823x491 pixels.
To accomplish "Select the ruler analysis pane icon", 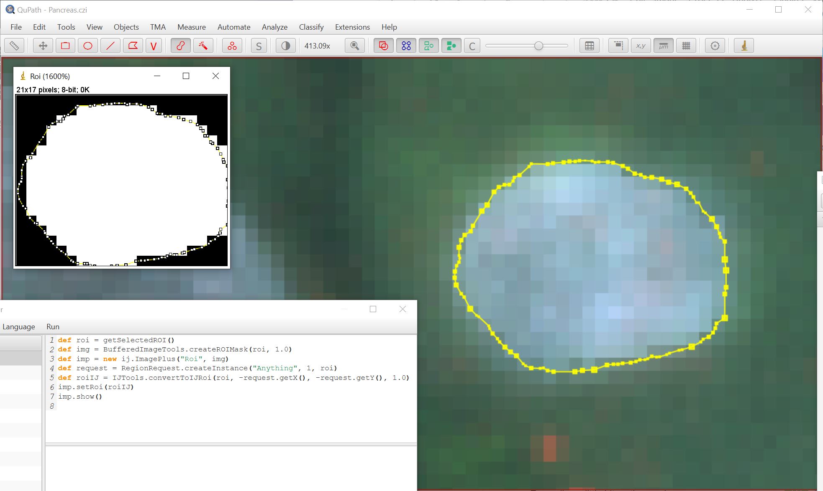I will tap(14, 46).
